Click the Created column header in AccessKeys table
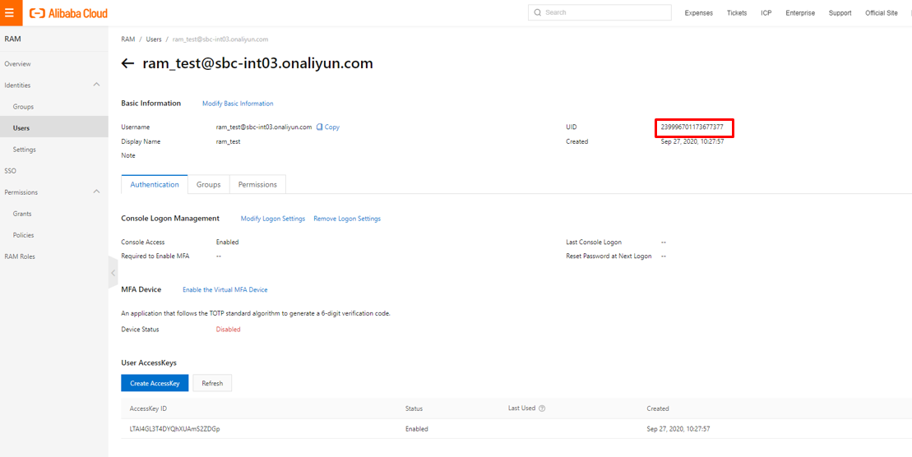Image resolution: width=912 pixels, height=457 pixels. point(658,409)
